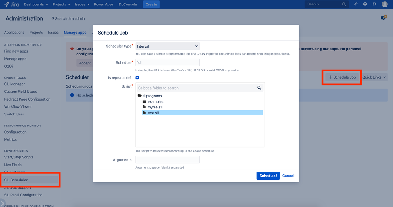393x207 pixels.
Task: Click the + Schedule Job button
Action: (342, 77)
